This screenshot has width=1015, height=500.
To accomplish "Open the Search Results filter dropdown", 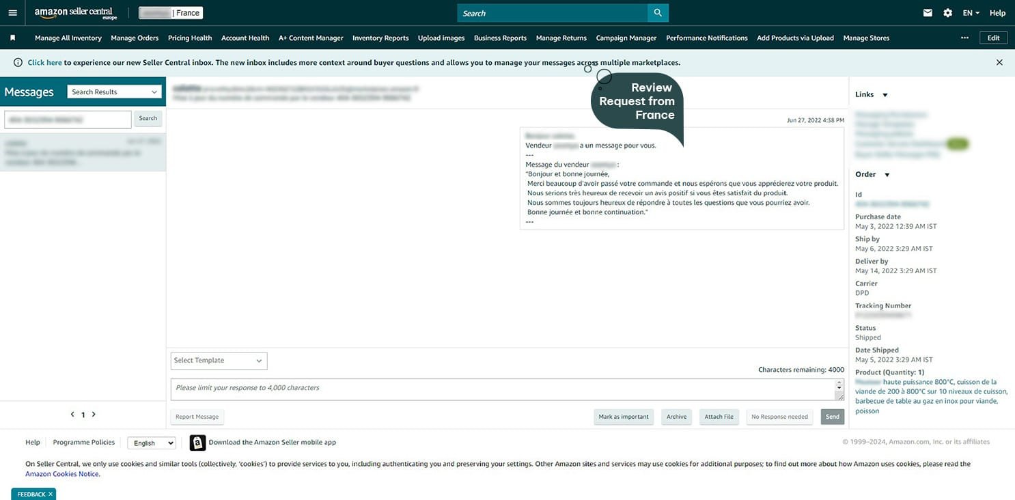I will [114, 92].
